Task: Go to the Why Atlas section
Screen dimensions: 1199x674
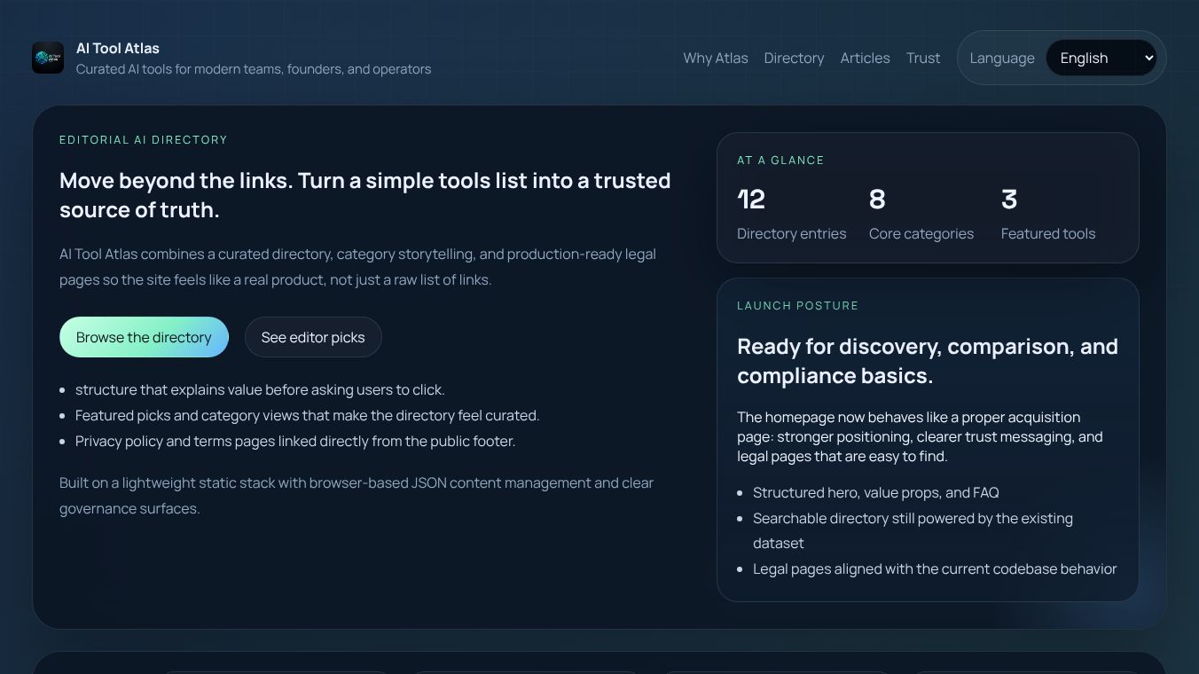Action: (716, 58)
